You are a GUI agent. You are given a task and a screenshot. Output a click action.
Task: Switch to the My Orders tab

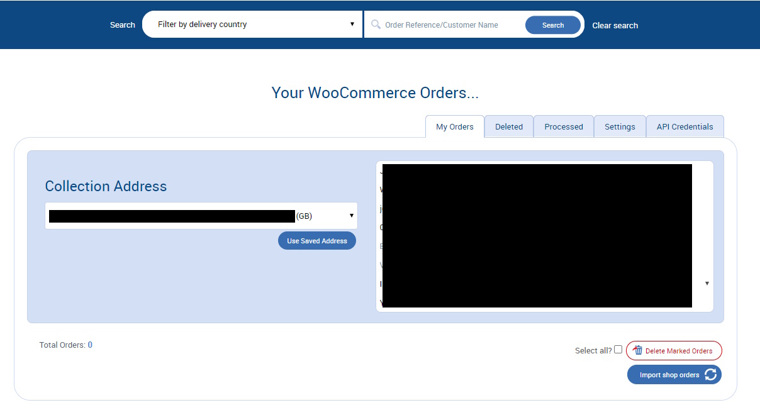coord(455,126)
